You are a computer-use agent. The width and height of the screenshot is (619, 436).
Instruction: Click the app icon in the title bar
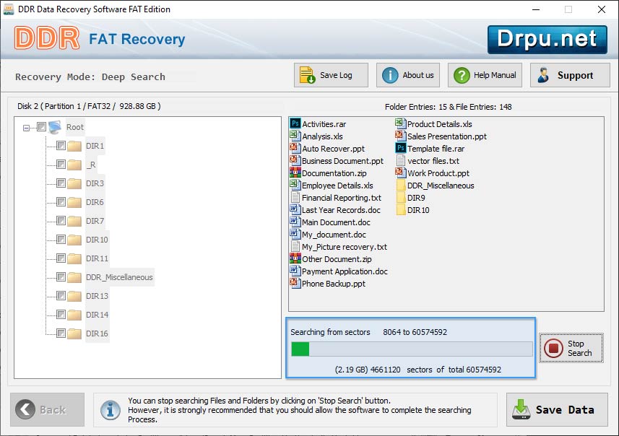click(8, 9)
